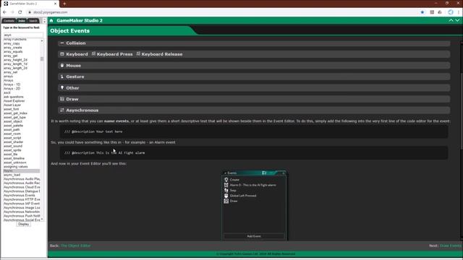Select highlighted 'Async' entry in index list
Image resolution: width=463 pixels, height=260 pixels.
coord(22,170)
